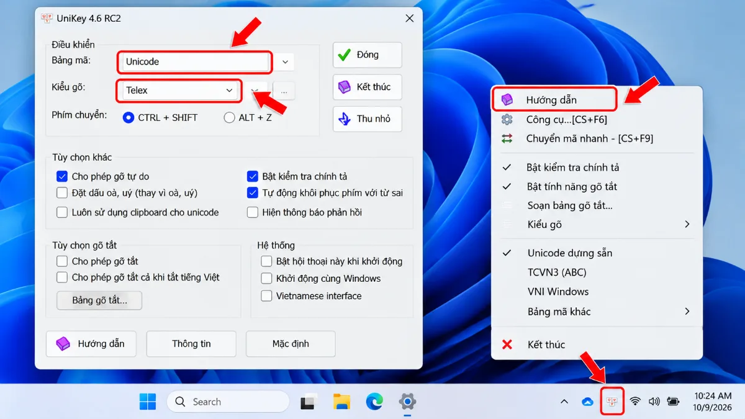Open the Bảng gõ tắt... button

coord(99,300)
